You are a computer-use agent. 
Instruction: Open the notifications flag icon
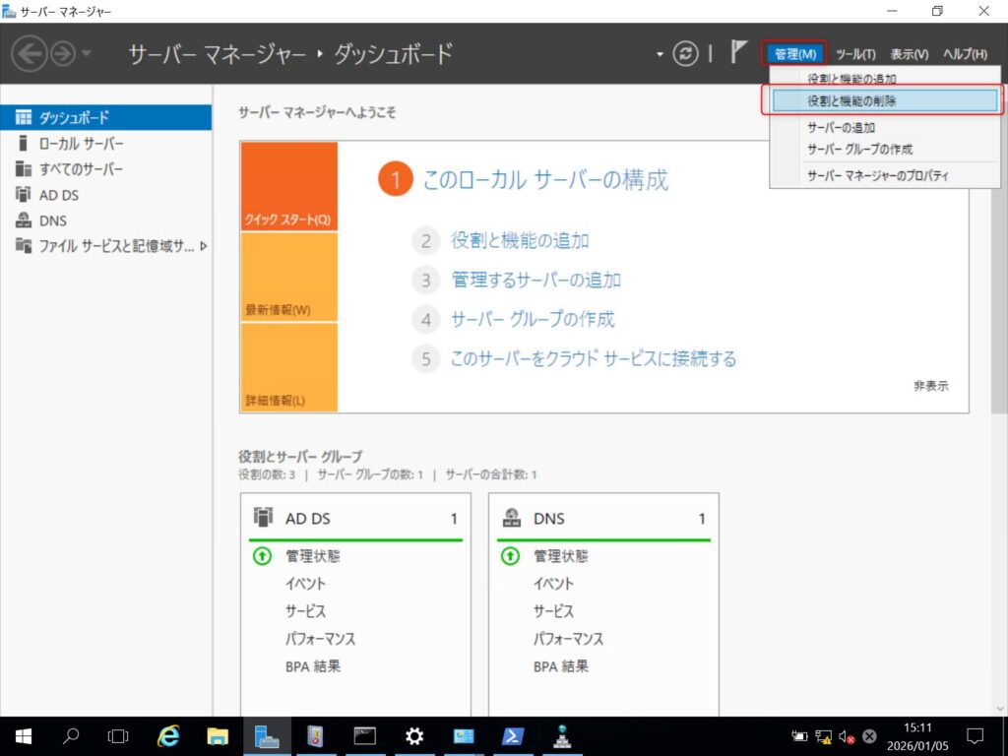(739, 53)
